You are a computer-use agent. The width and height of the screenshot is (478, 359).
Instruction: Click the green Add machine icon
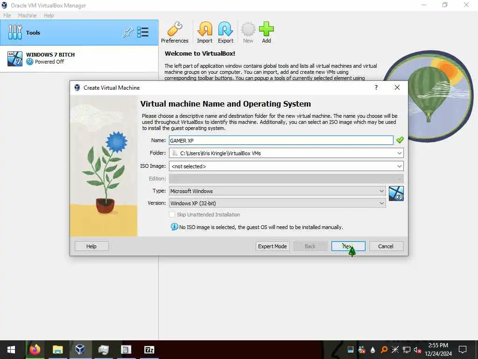[267, 33]
